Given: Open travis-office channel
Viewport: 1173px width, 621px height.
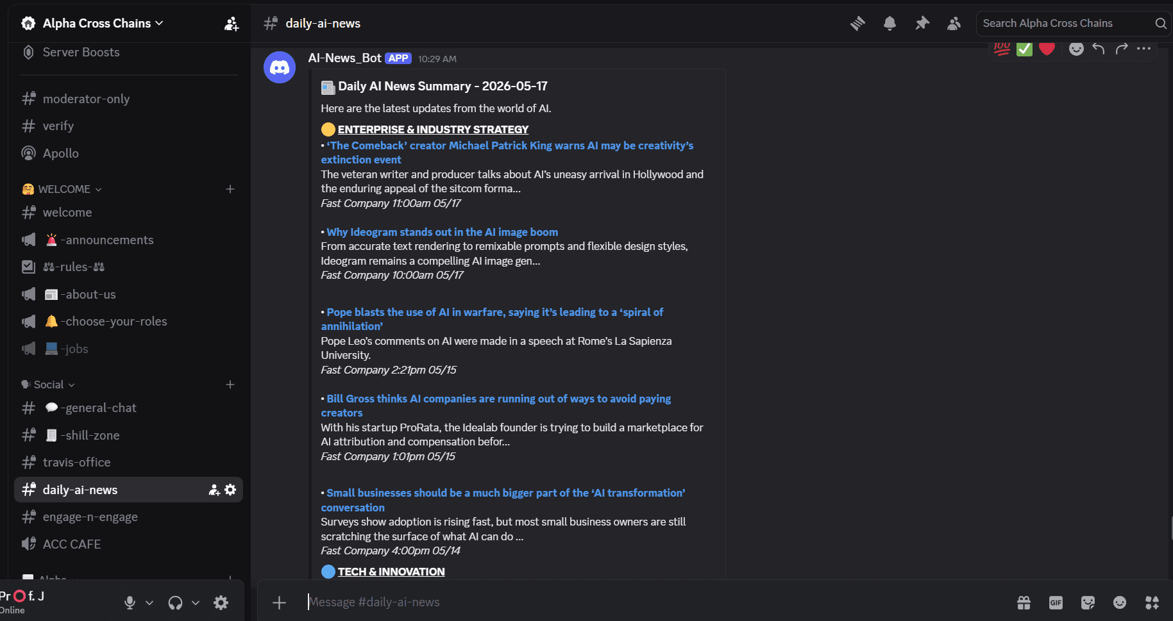Looking at the screenshot, I should point(128,462).
